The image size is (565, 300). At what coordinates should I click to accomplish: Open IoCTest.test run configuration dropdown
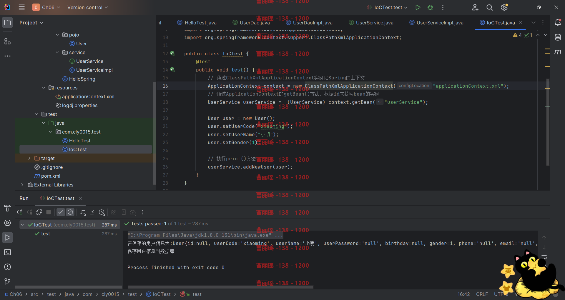pyautogui.click(x=387, y=7)
